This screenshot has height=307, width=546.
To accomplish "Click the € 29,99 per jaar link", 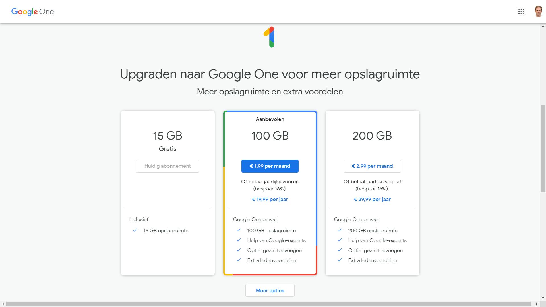I will [372, 199].
